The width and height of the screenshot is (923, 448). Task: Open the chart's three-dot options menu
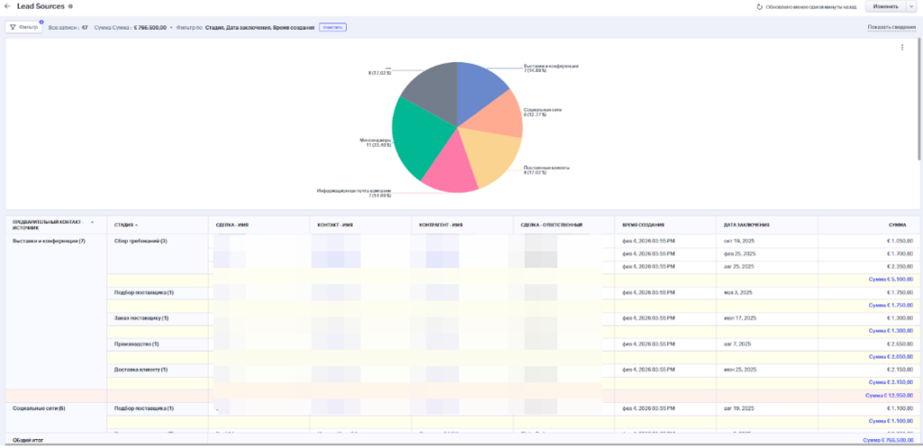tap(901, 48)
